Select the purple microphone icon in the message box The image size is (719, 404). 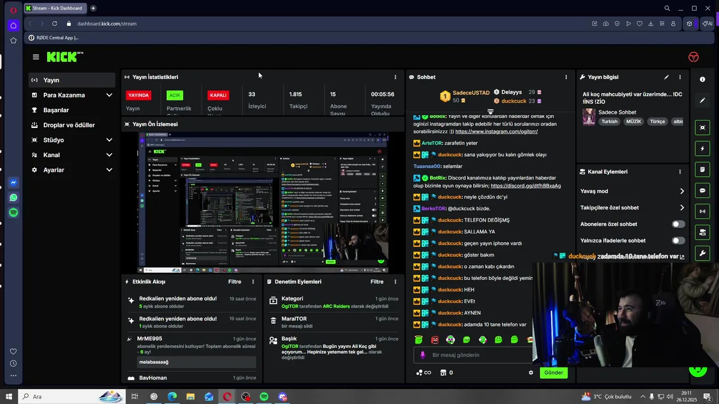tap(423, 355)
